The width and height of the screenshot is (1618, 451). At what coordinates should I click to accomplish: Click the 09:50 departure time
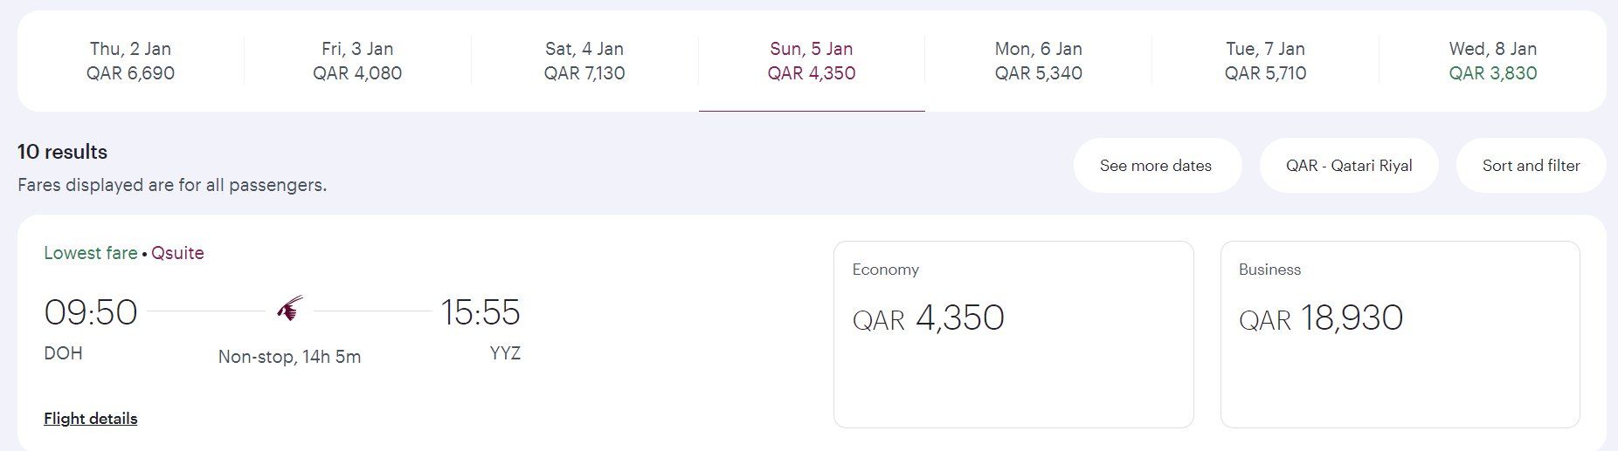[x=91, y=312]
